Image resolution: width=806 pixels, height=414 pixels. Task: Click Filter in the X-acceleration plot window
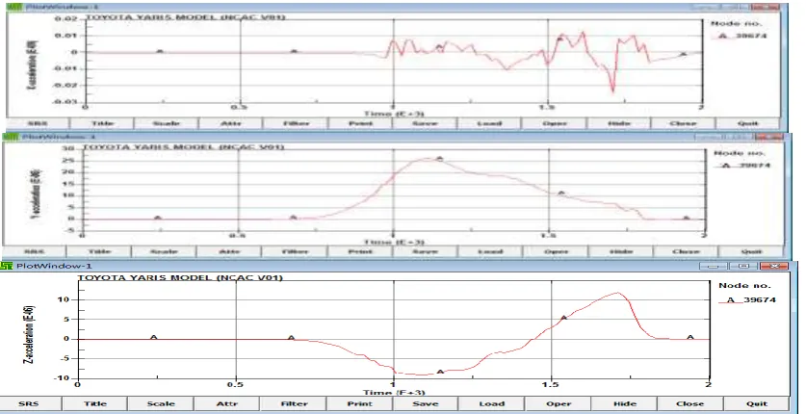click(295, 123)
